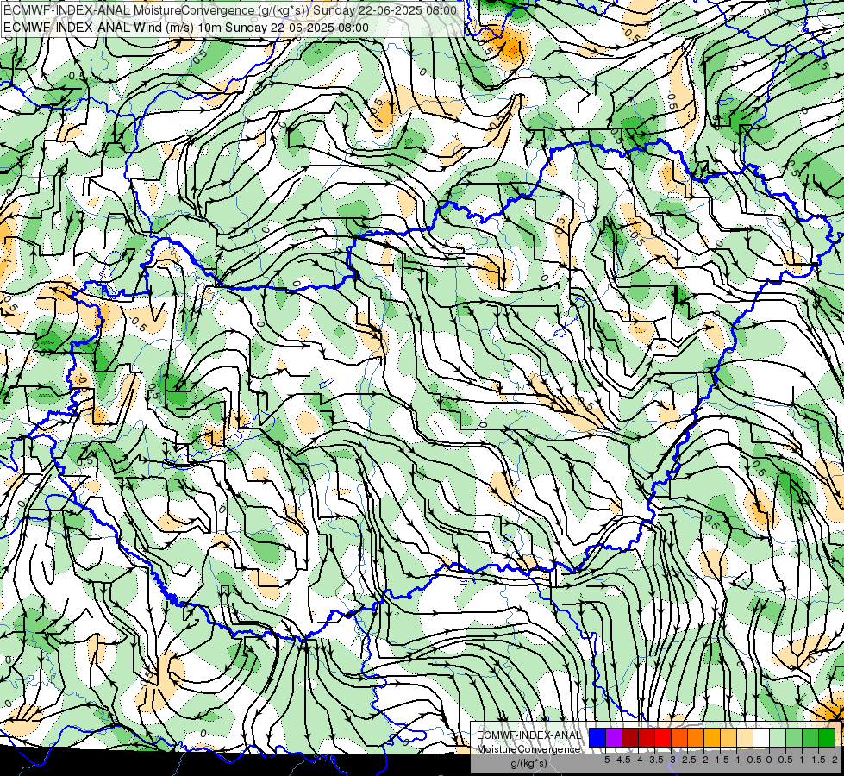Screen dimensions: 844x776
Task: Click the pale peach legend swatch between -1 and -0.5
Action: [x=745, y=737]
